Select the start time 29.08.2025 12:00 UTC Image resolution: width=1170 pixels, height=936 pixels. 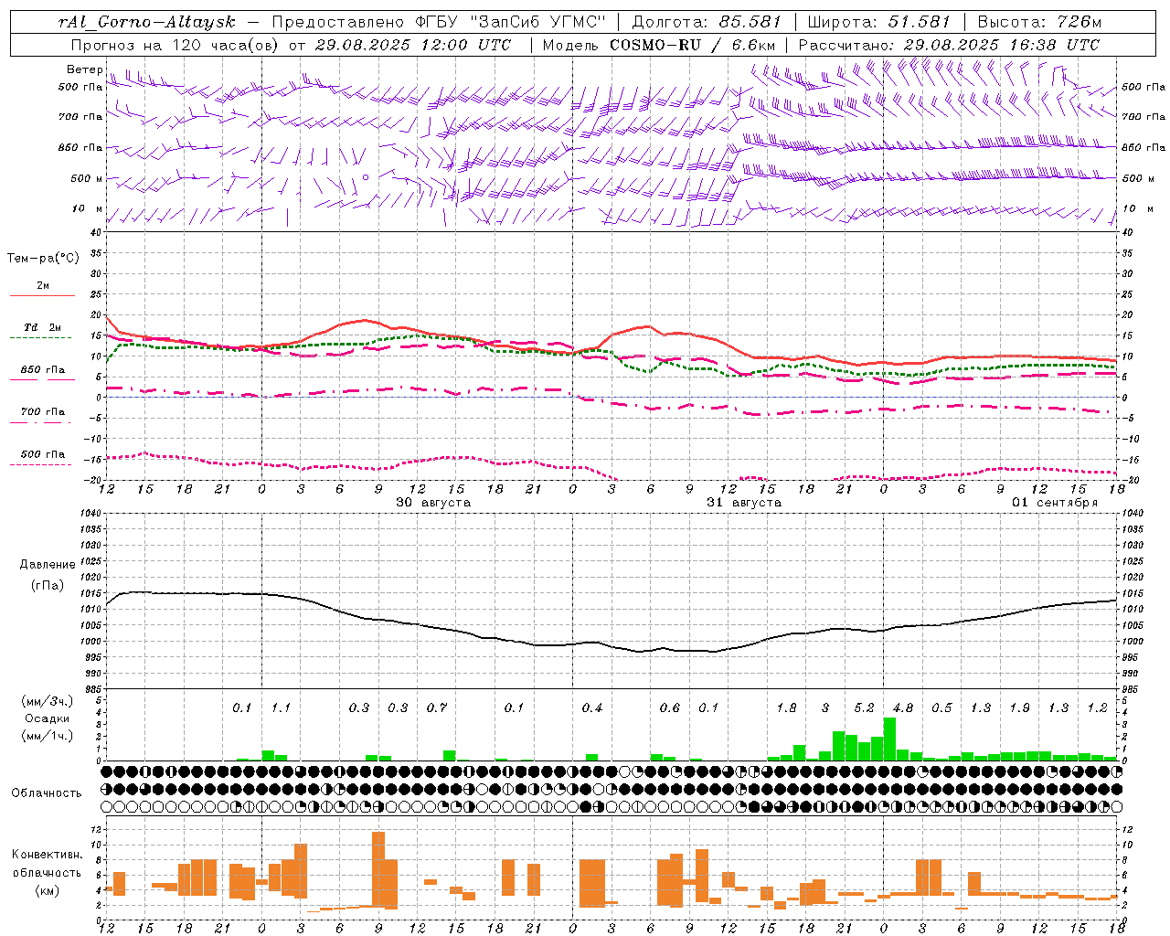click(x=412, y=45)
